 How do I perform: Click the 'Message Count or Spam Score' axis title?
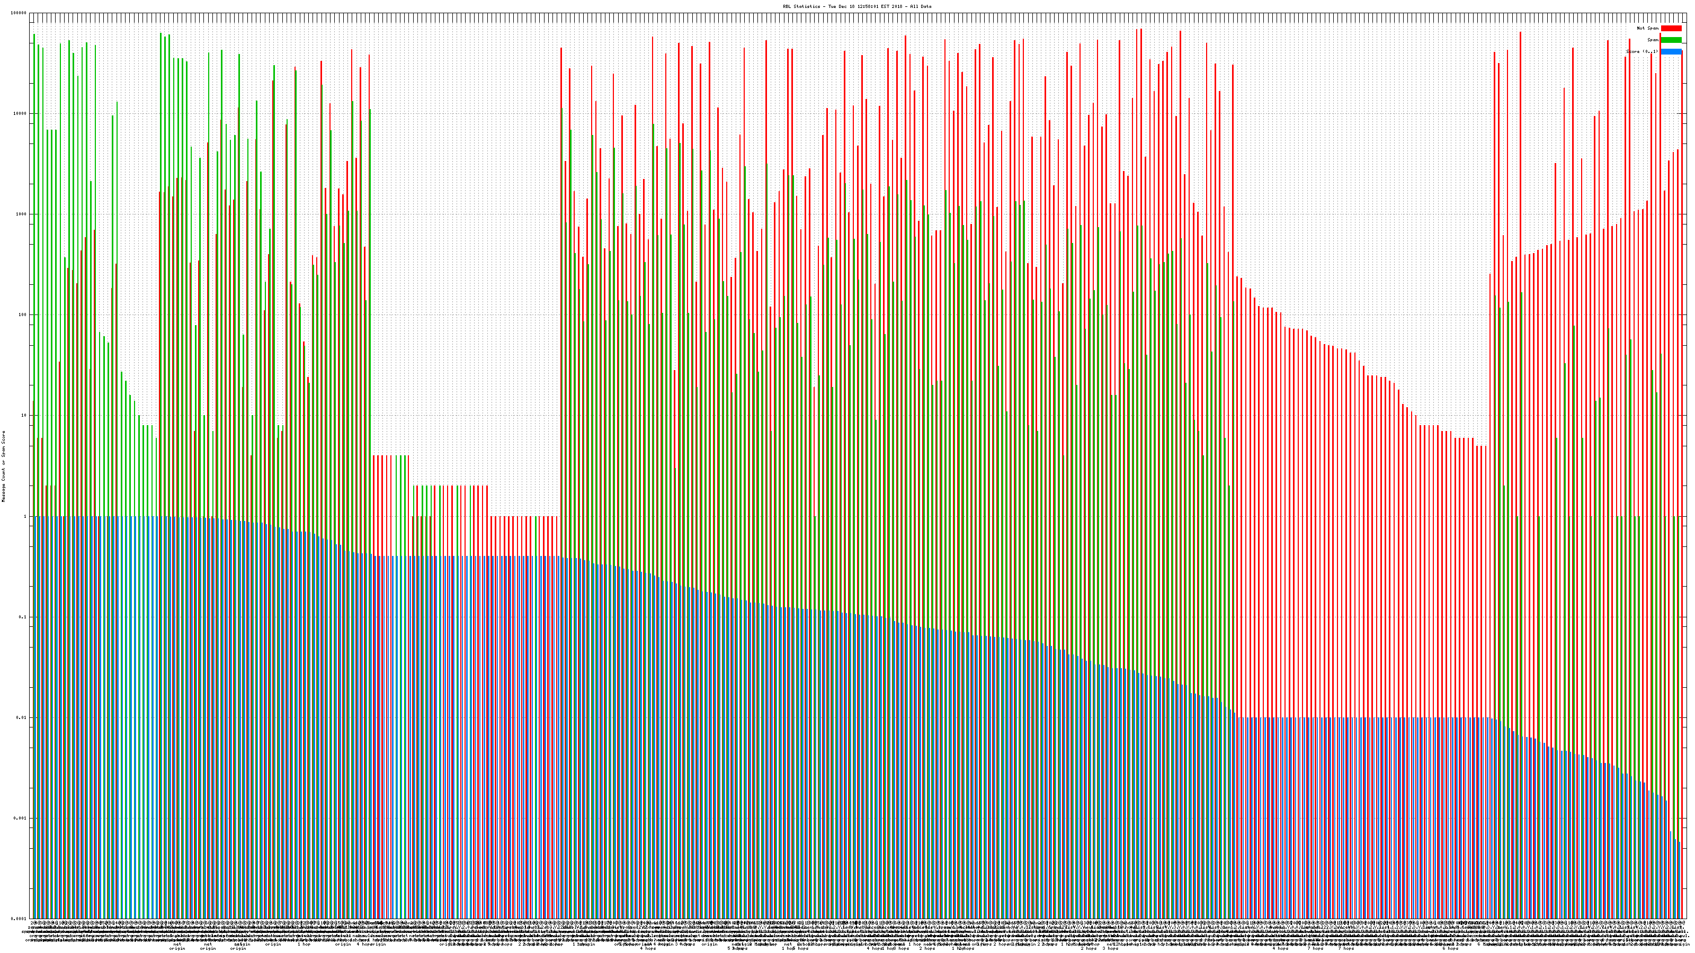3,466
